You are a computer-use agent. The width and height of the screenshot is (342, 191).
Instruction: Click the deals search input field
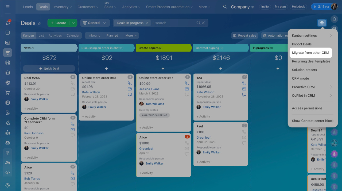pos(172,23)
